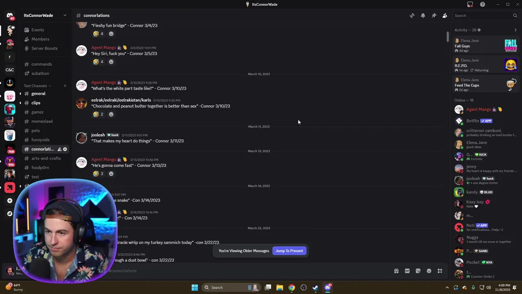Click inside the Discord search field

[486, 16]
